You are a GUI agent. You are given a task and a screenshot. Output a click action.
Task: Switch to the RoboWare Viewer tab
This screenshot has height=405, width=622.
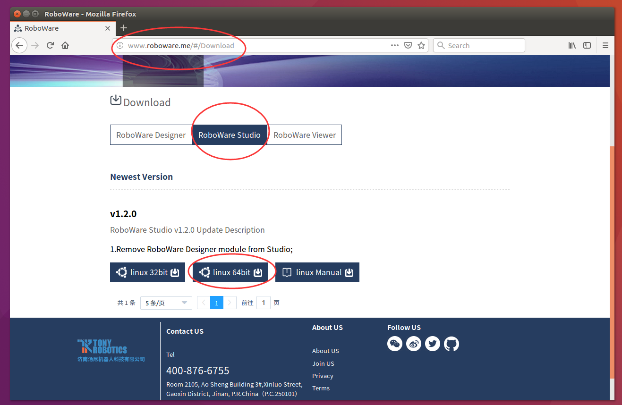tap(305, 135)
